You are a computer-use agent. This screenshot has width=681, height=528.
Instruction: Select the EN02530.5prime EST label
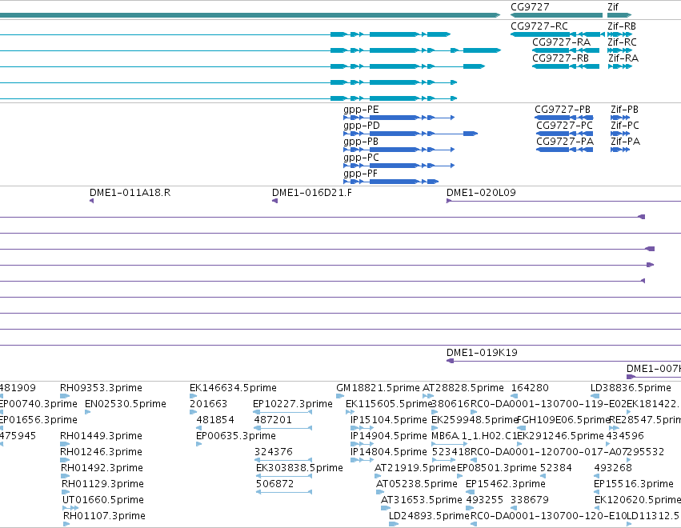[126, 404]
